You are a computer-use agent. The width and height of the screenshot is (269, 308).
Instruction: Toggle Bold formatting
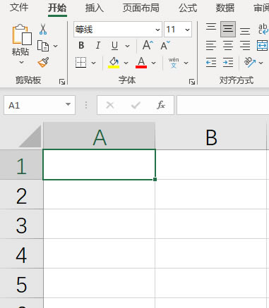(81, 45)
